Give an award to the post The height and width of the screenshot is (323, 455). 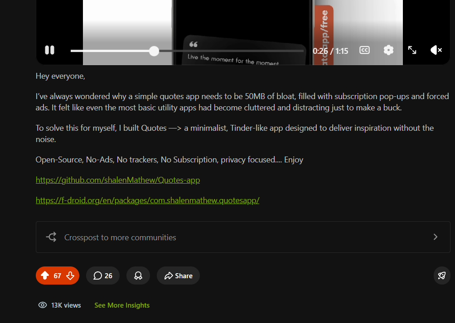(138, 275)
